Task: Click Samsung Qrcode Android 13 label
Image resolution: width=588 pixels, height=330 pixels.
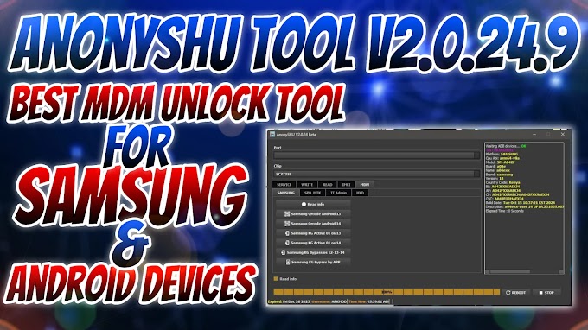Action: 316,214
